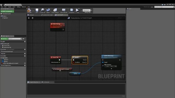Collapse the Graphs section
Screen dimensions: 175x98
coord(1,42)
